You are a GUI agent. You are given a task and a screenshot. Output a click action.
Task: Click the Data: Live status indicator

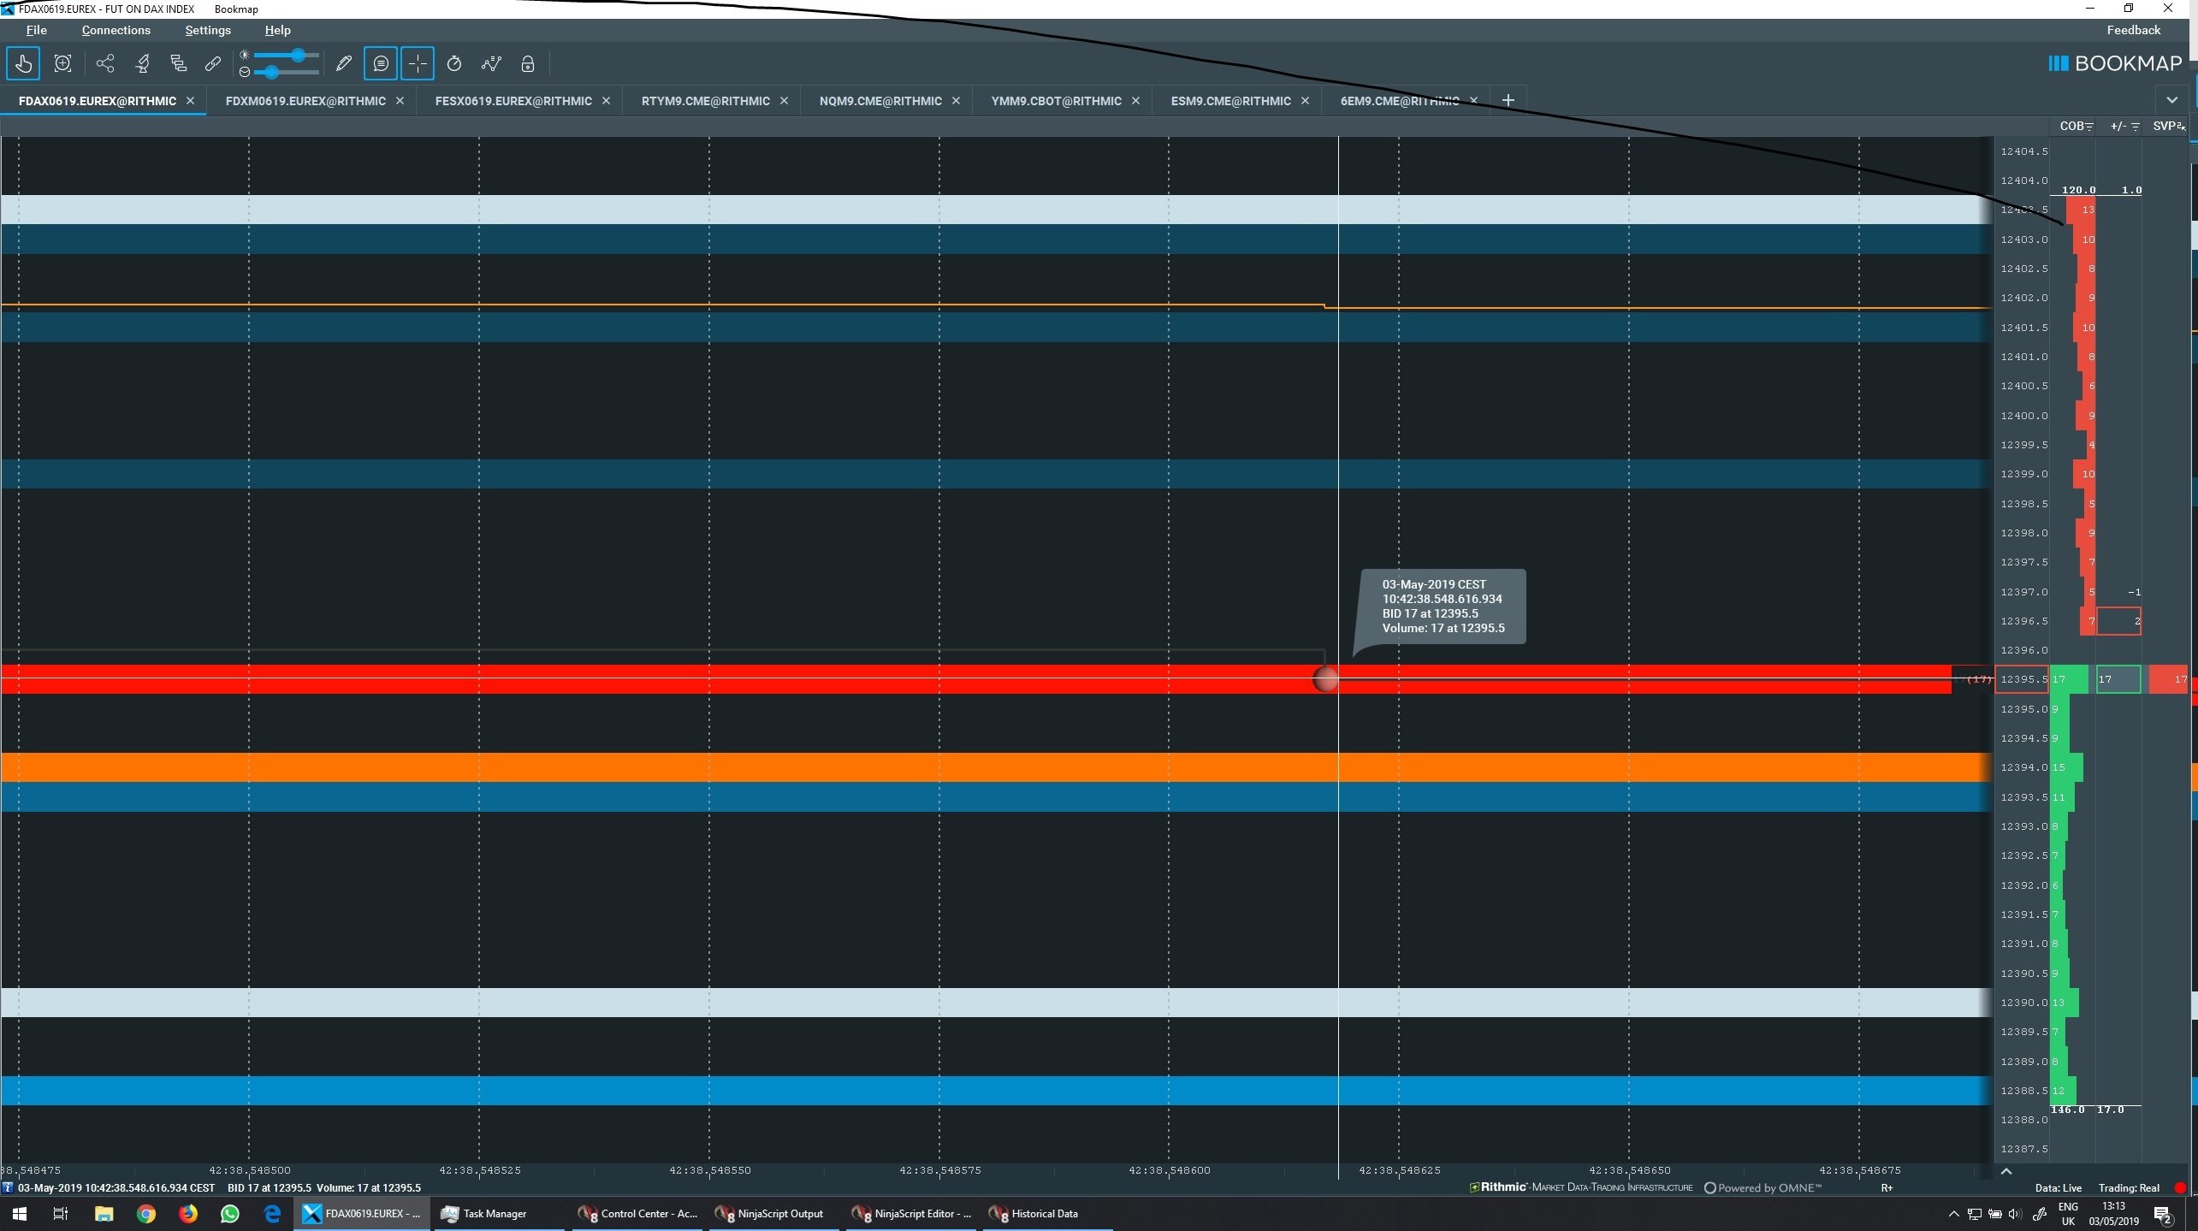[2058, 1188]
